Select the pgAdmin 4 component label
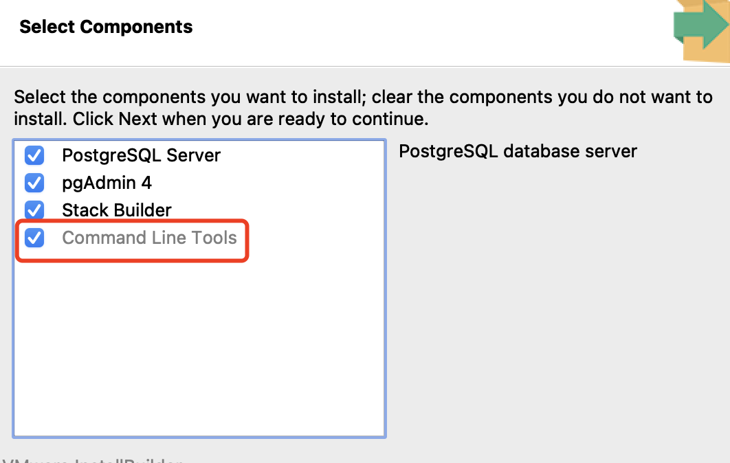Image resolution: width=730 pixels, height=463 pixels. click(x=108, y=183)
